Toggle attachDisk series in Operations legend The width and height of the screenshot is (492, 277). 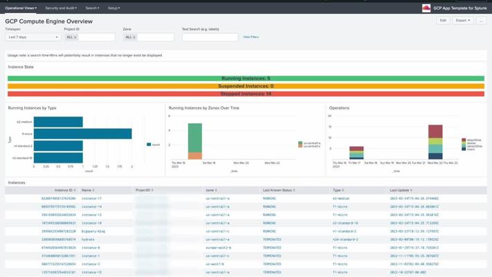pos(474,140)
